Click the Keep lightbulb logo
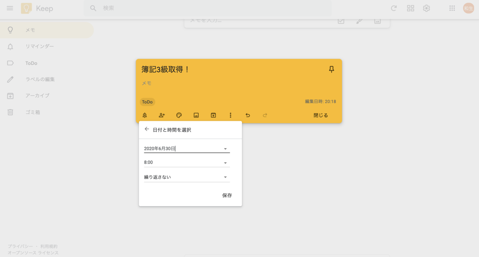The width and height of the screenshot is (479, 257). [x=26, y=8]
